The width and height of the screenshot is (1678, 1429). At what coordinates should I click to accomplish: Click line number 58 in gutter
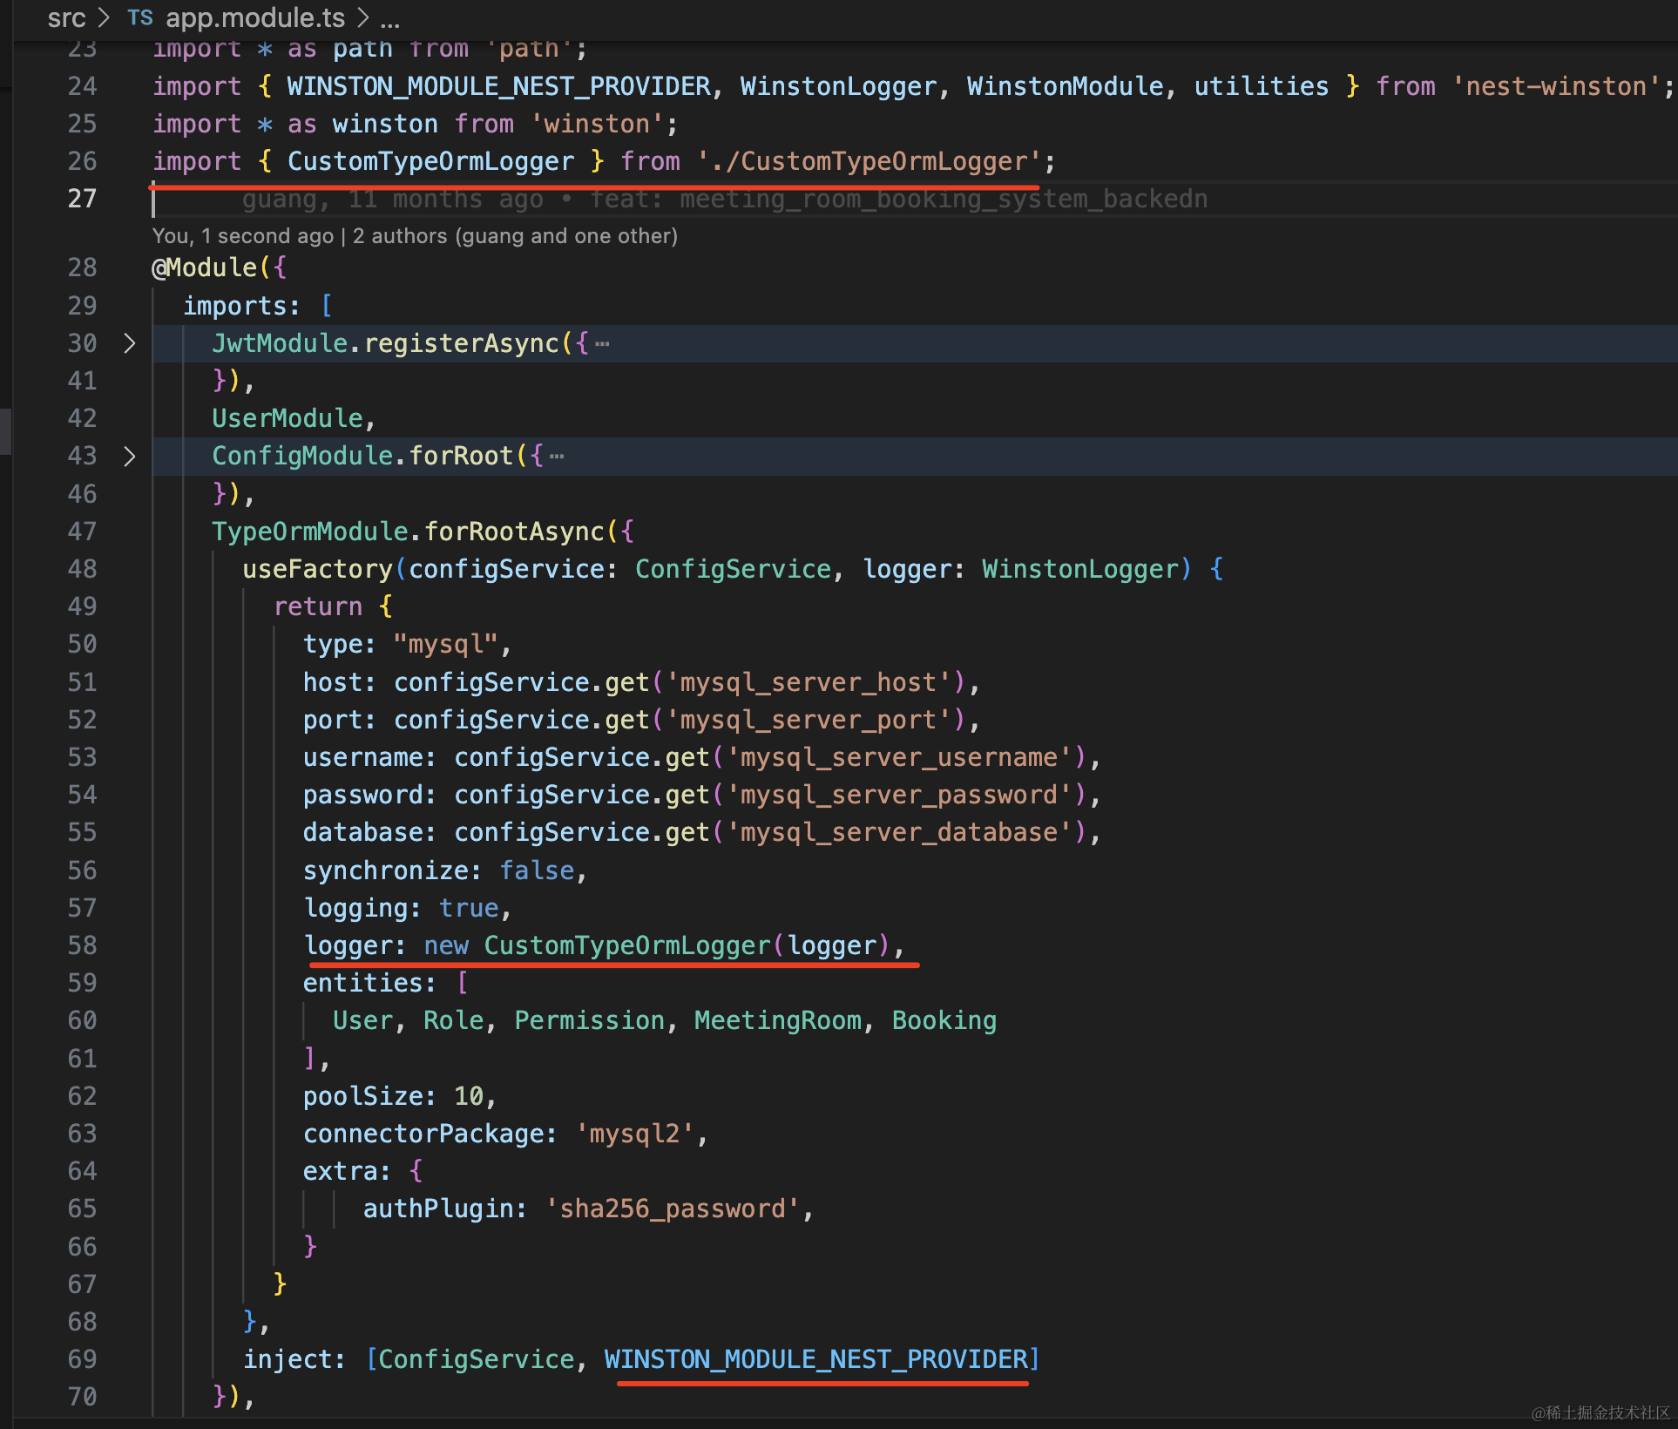[83, 945]
